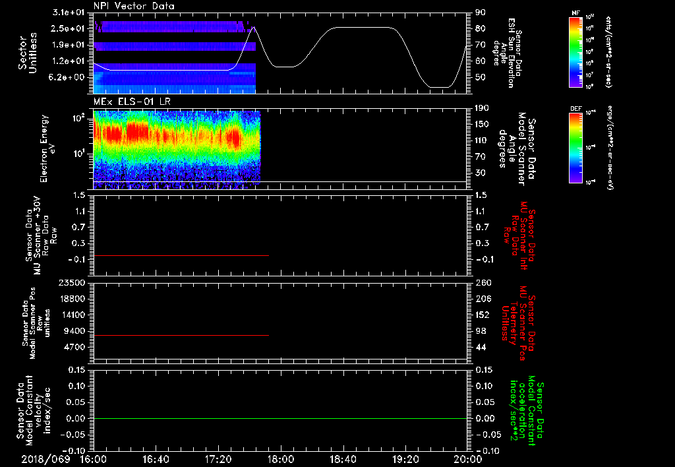This screenshot has width=675, height=467.
Task: Click the 19:20 time axis label
Action: click(x=405, y=459)
